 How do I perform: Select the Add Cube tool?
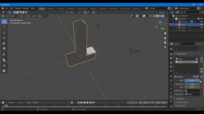click(x=4, y=66)
